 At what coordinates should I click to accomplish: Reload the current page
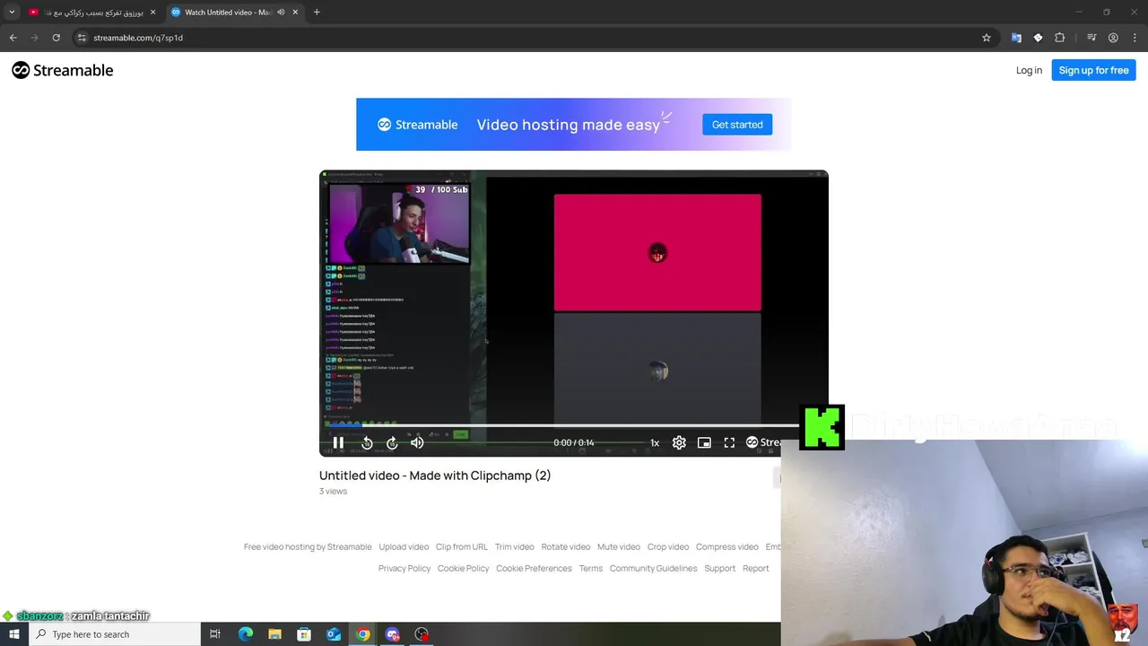[x=56, y=38]
